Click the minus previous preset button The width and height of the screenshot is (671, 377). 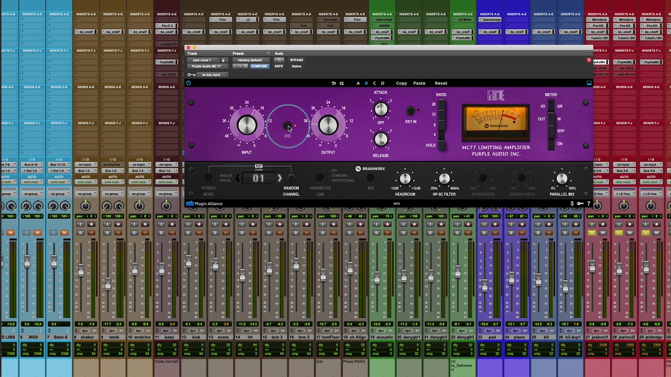(235, 66)
